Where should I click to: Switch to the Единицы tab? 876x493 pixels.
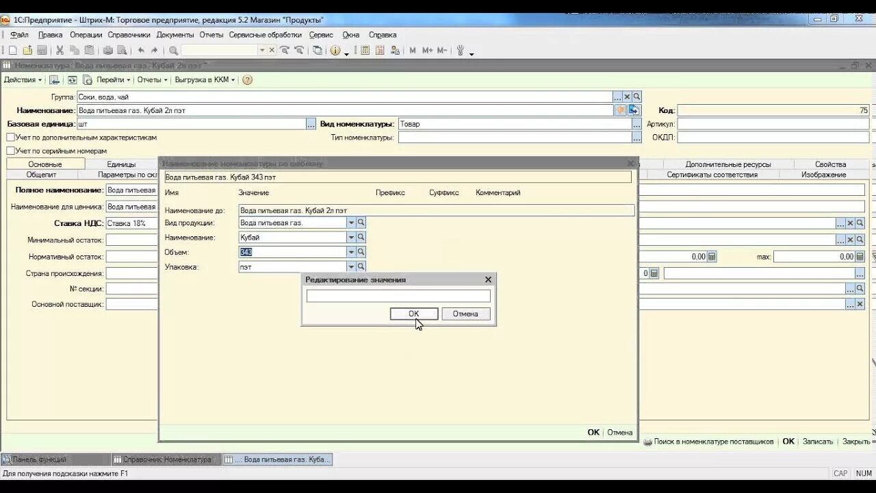[x=121, y=164]
